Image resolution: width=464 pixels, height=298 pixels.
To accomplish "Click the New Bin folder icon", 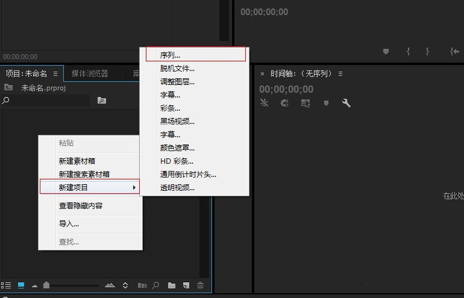I will click(172, 285).
